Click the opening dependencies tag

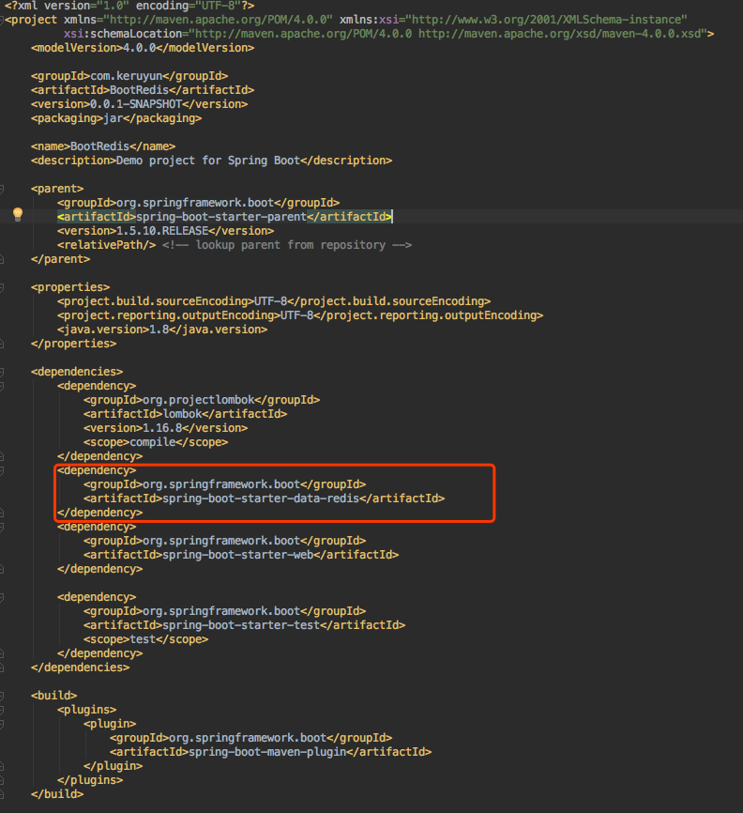(77, 372)
